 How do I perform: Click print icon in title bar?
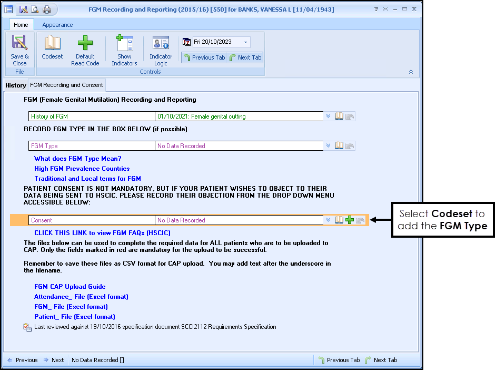(47, 9)
